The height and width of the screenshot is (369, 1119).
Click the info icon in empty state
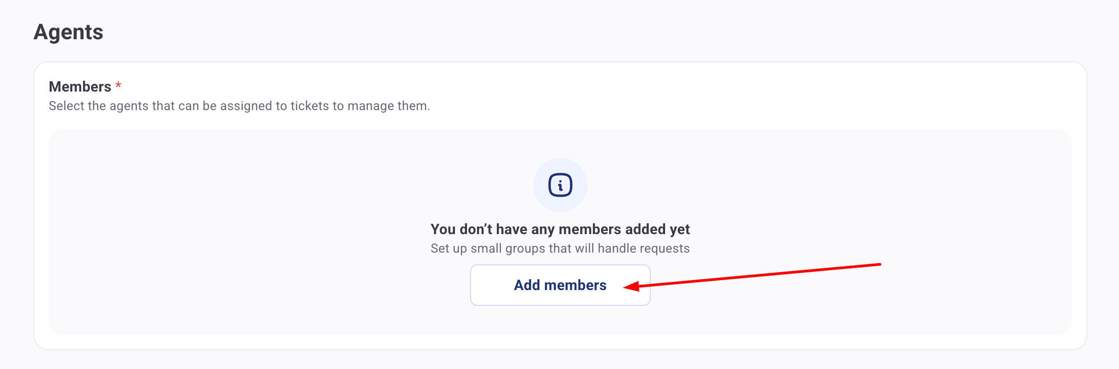pos(560,185)
